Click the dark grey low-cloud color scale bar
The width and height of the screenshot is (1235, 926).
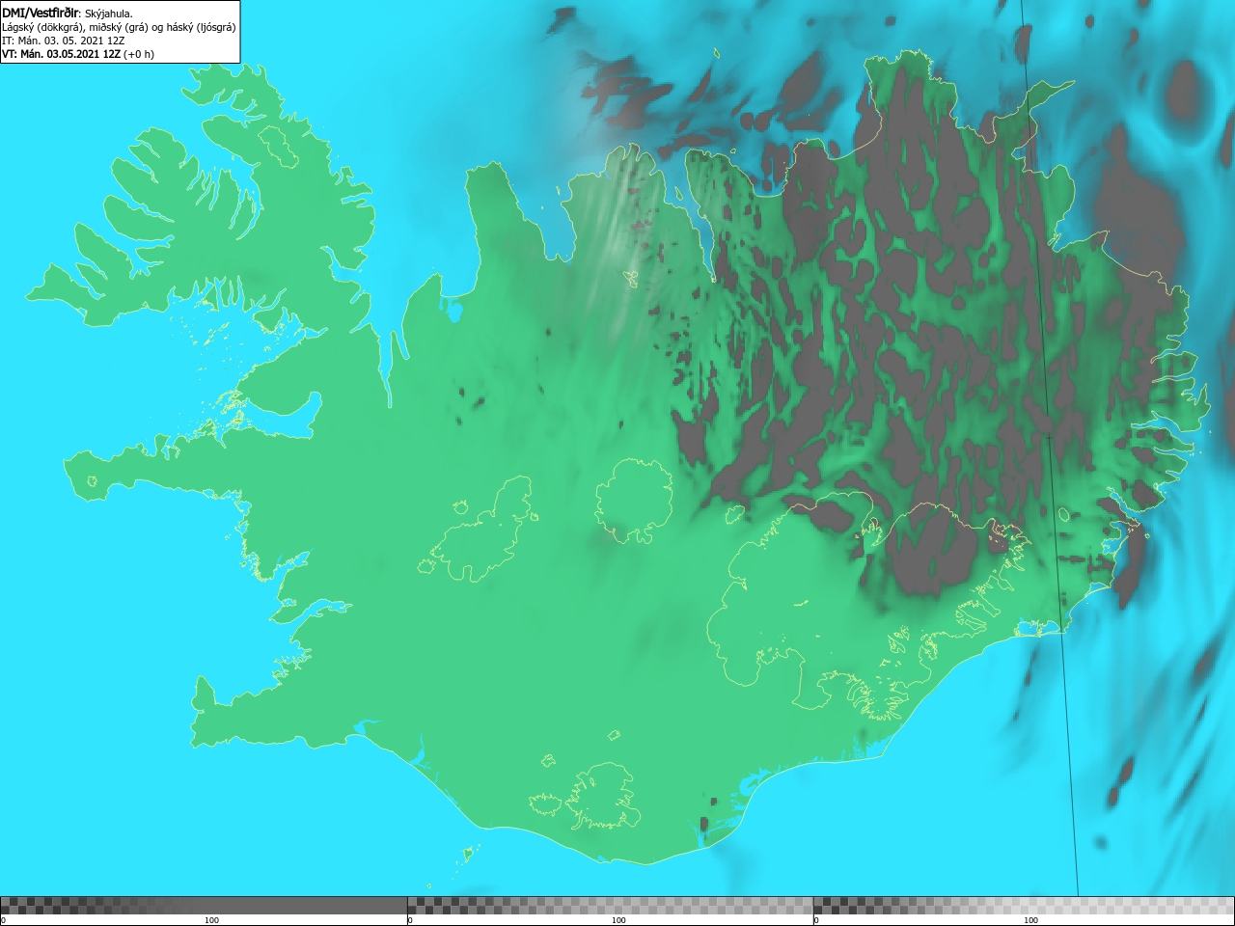[x=204, y=906]
